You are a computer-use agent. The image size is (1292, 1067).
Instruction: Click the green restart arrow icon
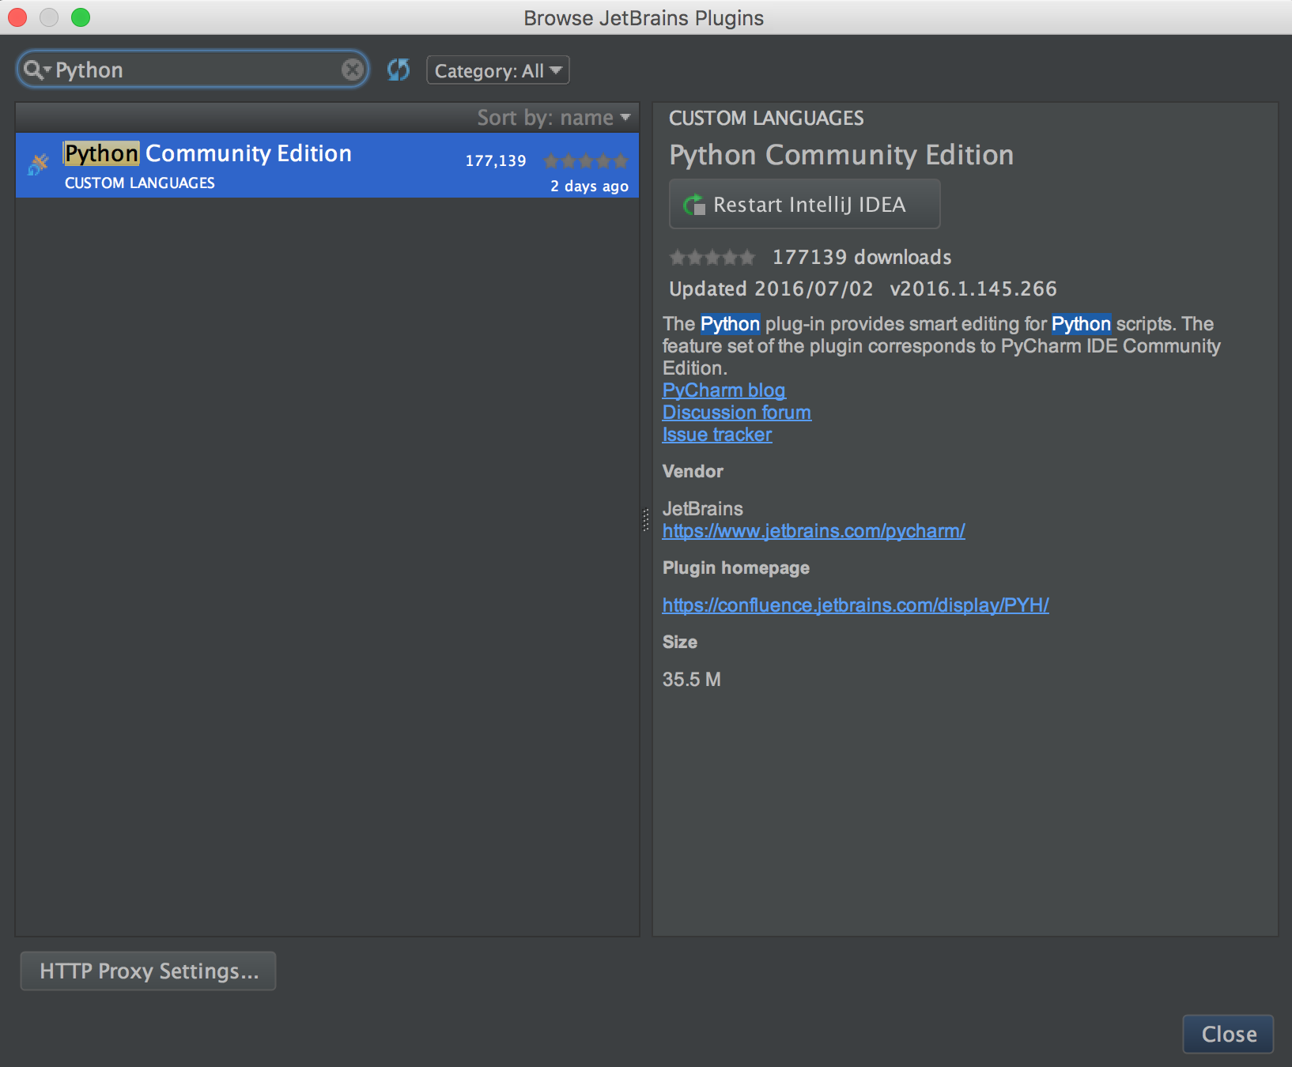point(693,204)
